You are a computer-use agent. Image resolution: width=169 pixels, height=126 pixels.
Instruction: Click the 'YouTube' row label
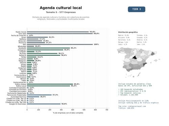[x=23, y=53]
